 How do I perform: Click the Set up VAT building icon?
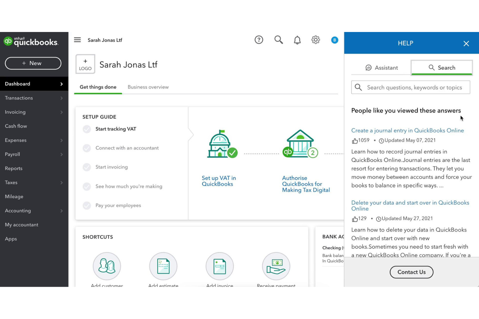[x=222, y=144]
